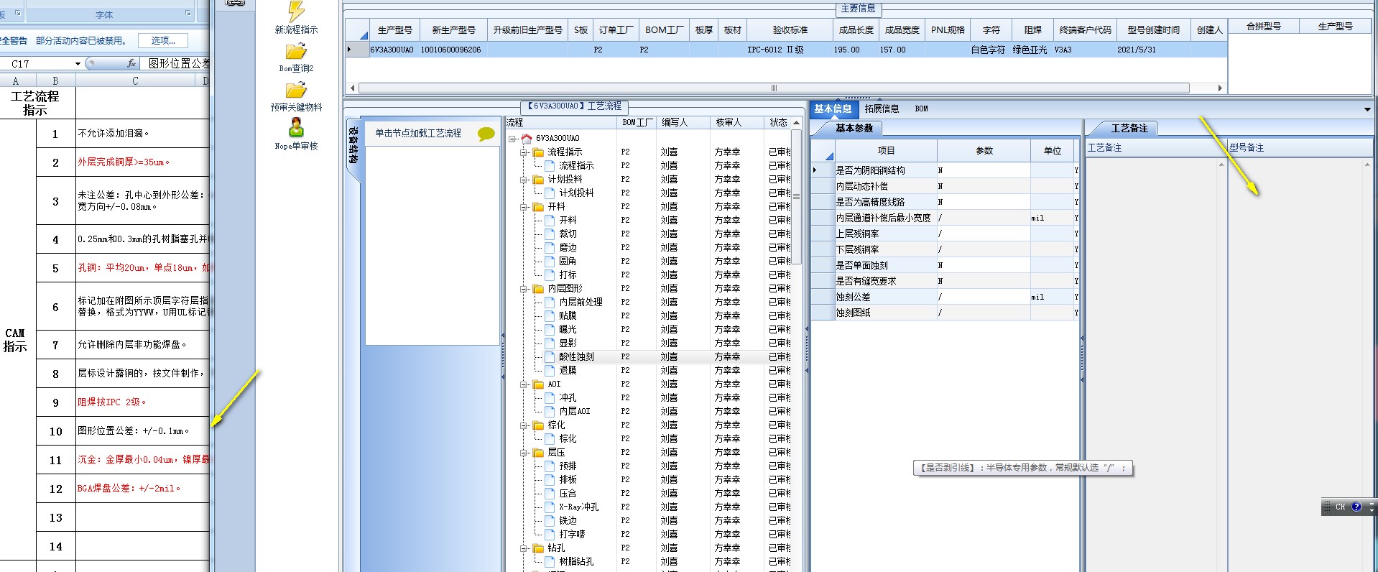Open the Bom查询2 folder shortcut
Screen dimensions: 1378x572
(x=296, y=52)
